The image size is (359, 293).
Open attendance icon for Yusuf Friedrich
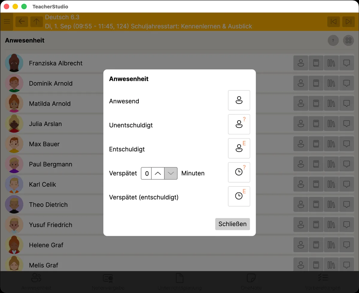click(x=301, y=225)
